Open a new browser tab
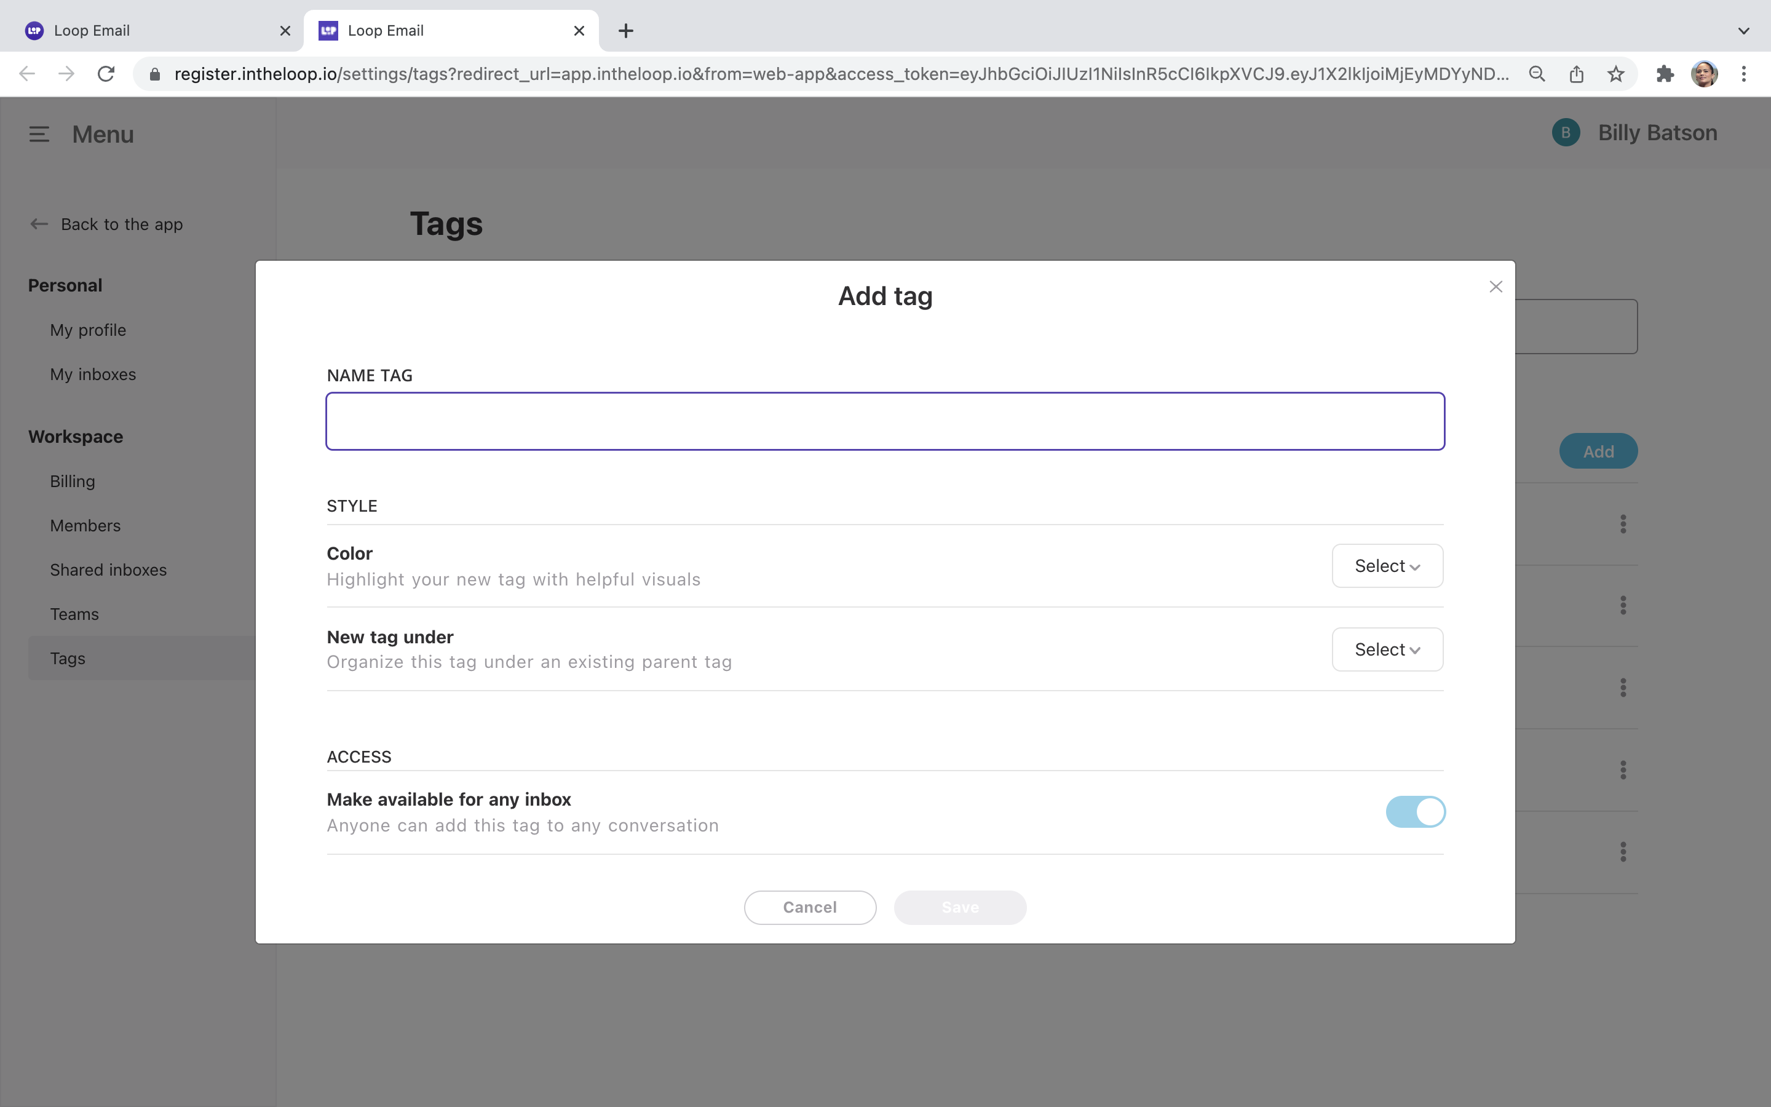This screenshot has height=1107, width=1771. coord(625,30)
